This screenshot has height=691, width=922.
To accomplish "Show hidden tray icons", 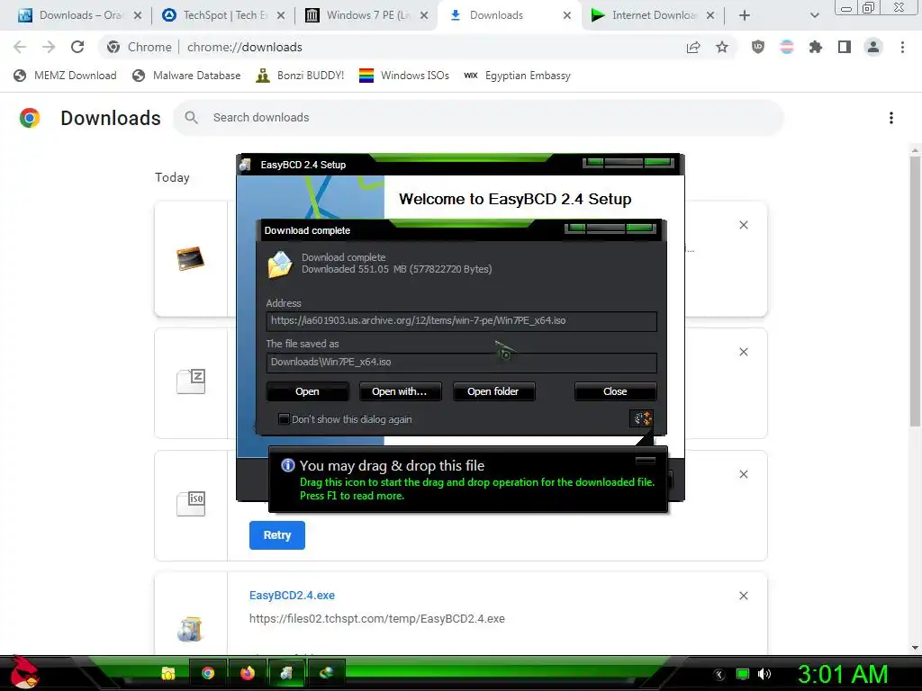I will (x=719, y=674).
